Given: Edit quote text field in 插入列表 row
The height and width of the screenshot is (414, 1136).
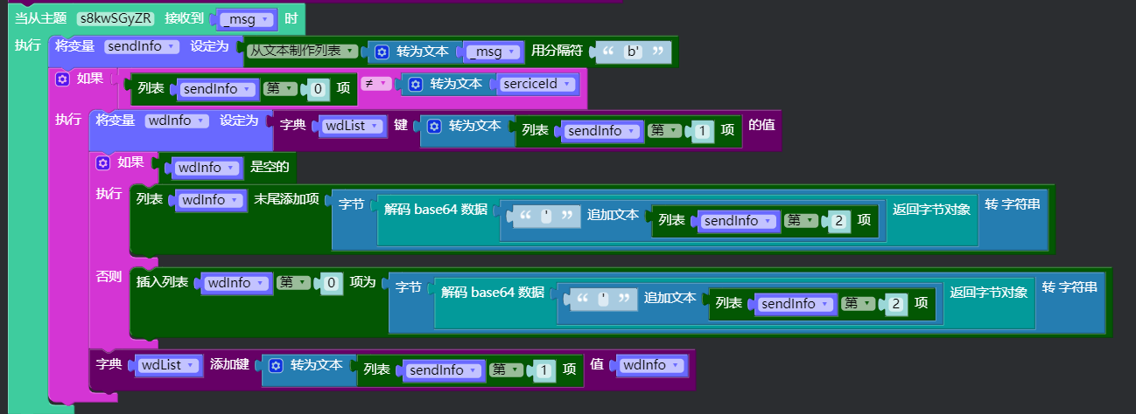Looking at the screenshot, I should (x=604, y=298).
